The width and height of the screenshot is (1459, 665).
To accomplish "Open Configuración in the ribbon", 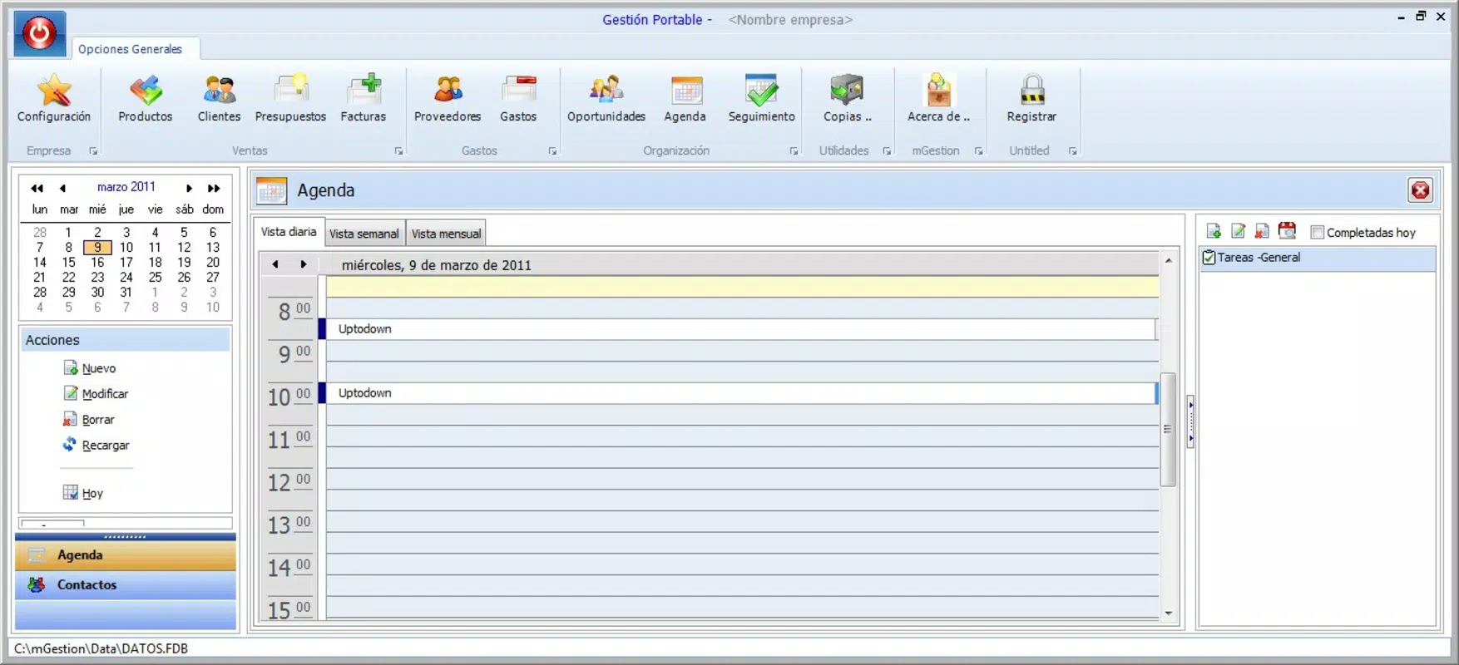I will [54, 98].
